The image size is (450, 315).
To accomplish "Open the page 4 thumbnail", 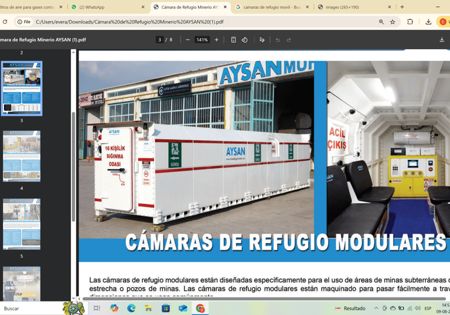I will pos(22,156).
